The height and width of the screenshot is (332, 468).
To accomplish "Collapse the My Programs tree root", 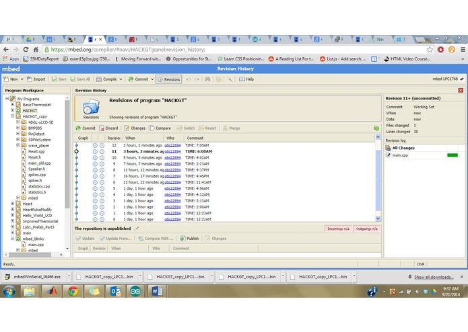I will (7, 99).
